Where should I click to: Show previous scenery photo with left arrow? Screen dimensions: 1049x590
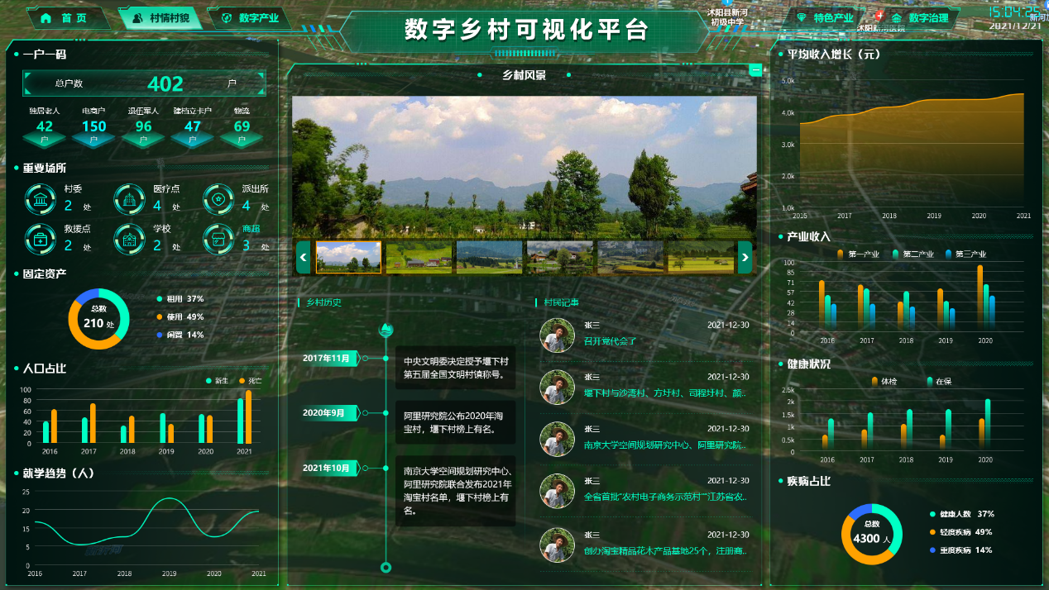[x=304, y=257]
